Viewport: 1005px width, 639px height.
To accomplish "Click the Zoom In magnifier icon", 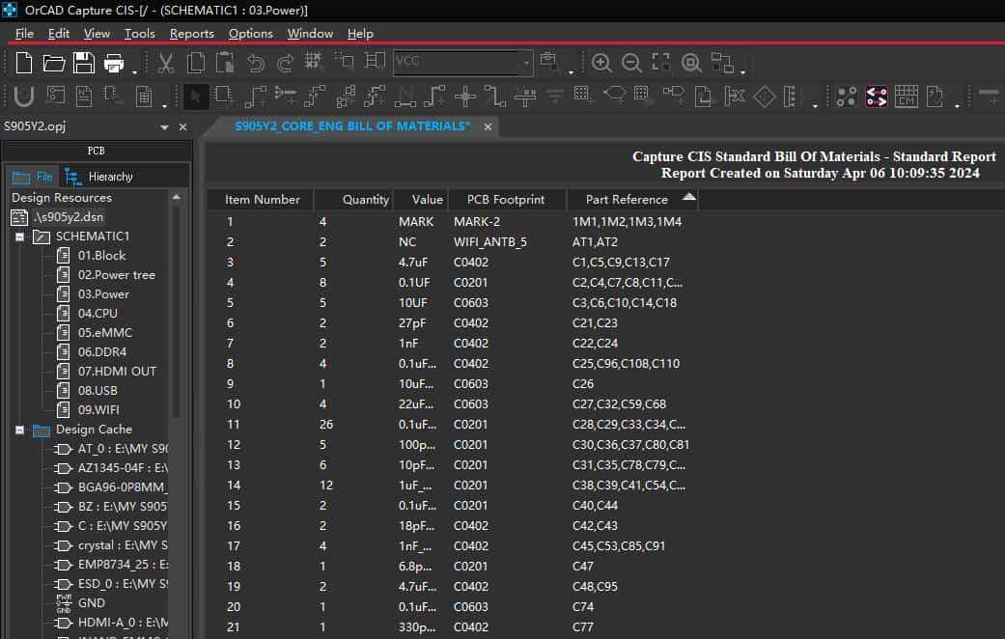I will pos(601,64).
